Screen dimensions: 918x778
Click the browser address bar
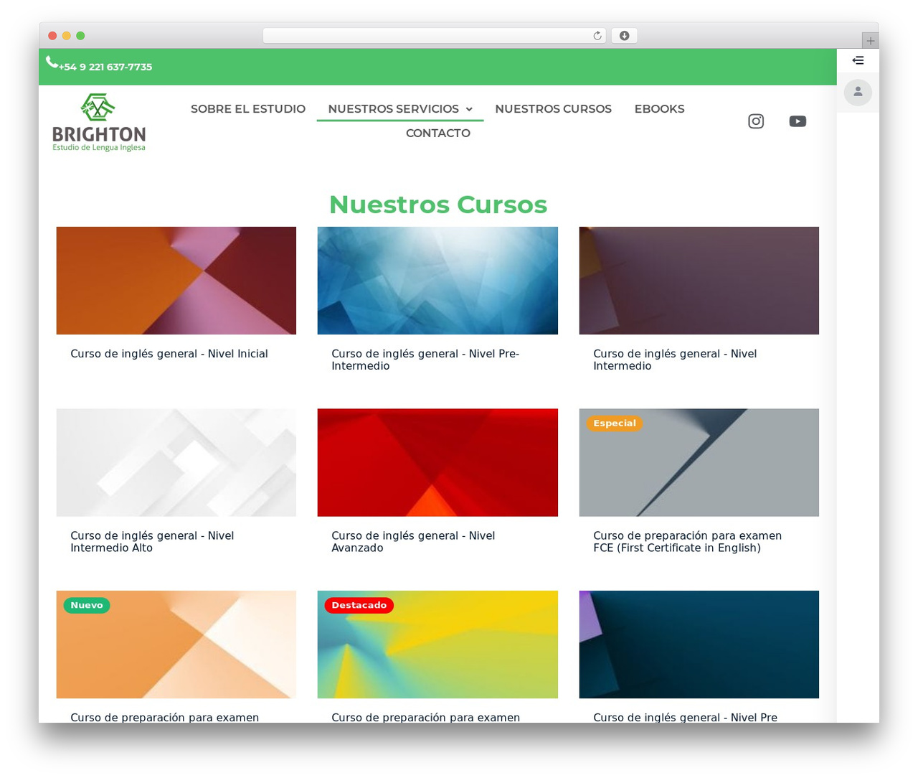[435, 36]
